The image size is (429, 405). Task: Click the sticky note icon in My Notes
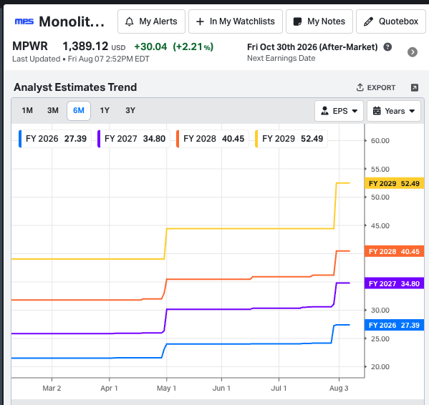coord(297,21)
